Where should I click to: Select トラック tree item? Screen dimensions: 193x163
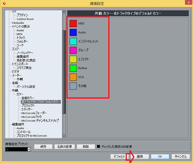(x=21, y=38)
